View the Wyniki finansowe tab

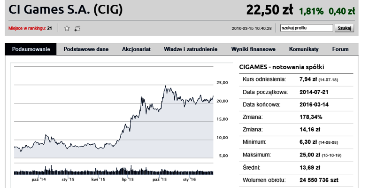tap(253, 49)
